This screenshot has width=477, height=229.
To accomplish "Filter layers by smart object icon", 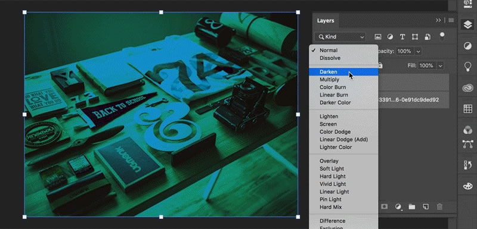I will 428,37.
